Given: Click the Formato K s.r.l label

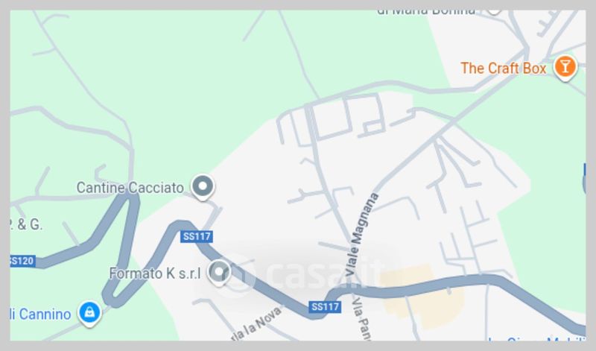Looking at the screenshot, I should (x=155, y=273).
